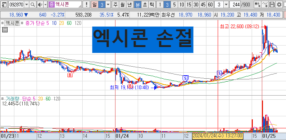Click the small square before 종가 단순 legend

(x=22, y=23)
